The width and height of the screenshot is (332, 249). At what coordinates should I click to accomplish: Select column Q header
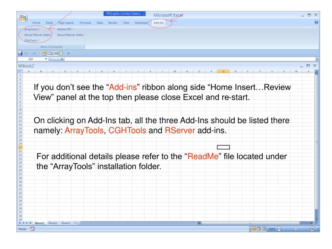223,71
